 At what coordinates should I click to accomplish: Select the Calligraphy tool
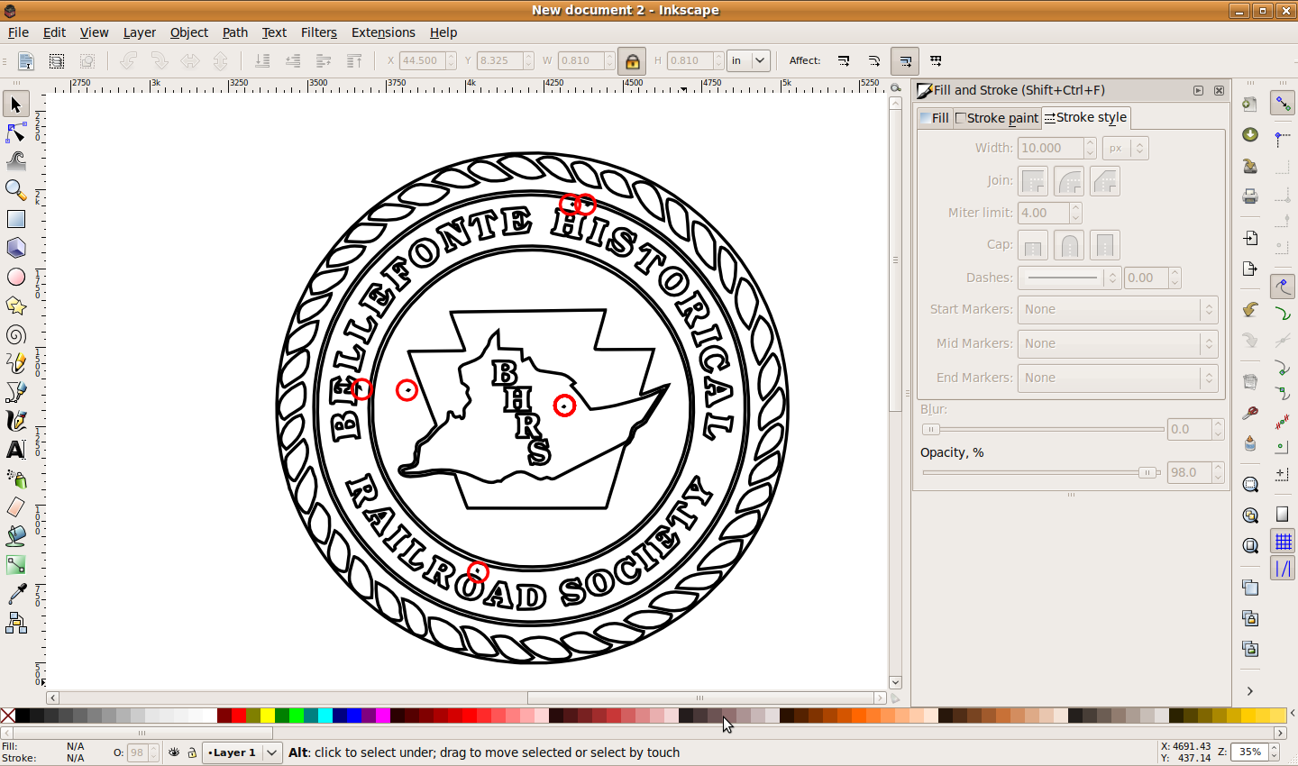pyautogui.click(x=15, y=421)
